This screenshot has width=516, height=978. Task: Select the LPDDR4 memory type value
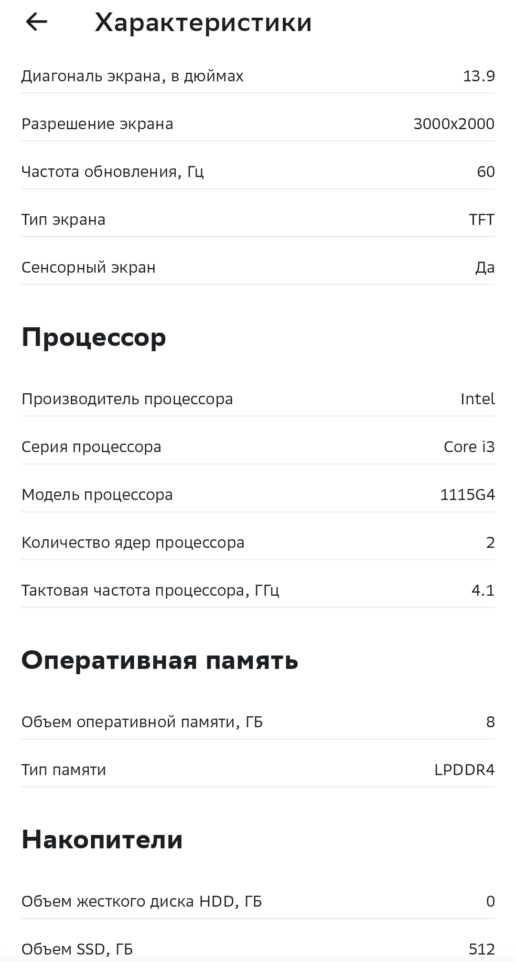[464, 770]
